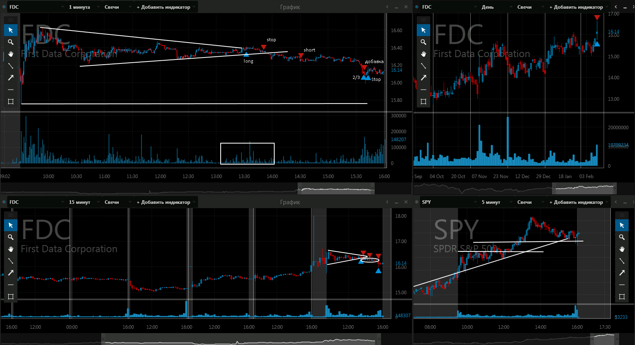This screenshot has width=635, height=345.
Task: Open 'Свечи' chart type dropdown in 15-minute chart
Action: pos(117,202)
